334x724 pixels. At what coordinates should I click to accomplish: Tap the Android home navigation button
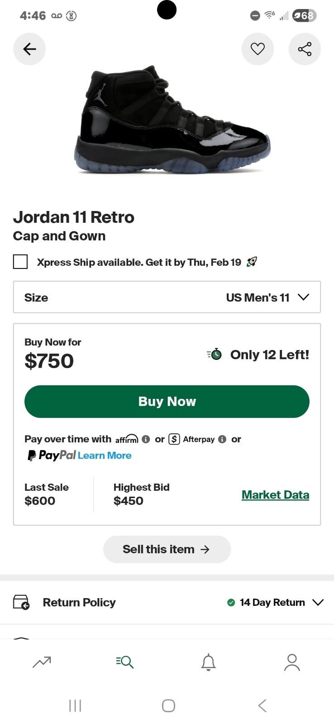point(168,705)
